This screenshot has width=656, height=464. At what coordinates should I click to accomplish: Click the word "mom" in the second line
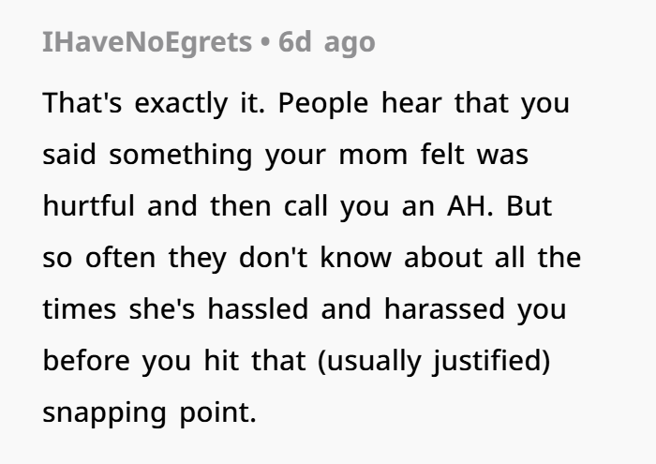[x=373, y=156]
